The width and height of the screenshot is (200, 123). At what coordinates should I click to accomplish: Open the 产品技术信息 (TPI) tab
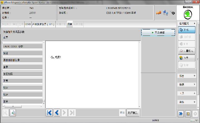tap(43, 24)
